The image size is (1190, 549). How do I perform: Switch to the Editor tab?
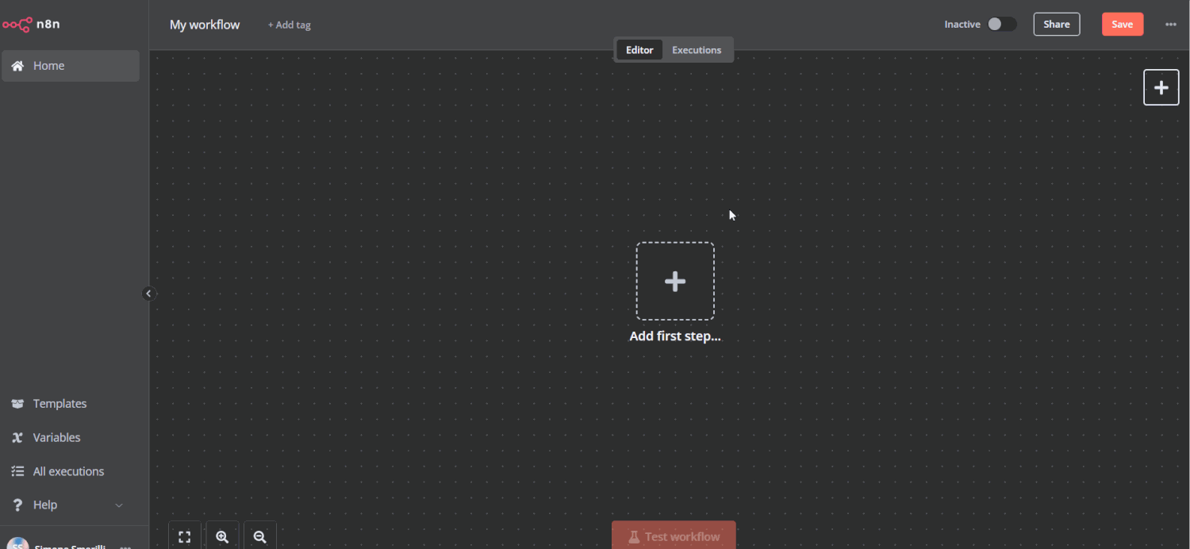point(639,49)
